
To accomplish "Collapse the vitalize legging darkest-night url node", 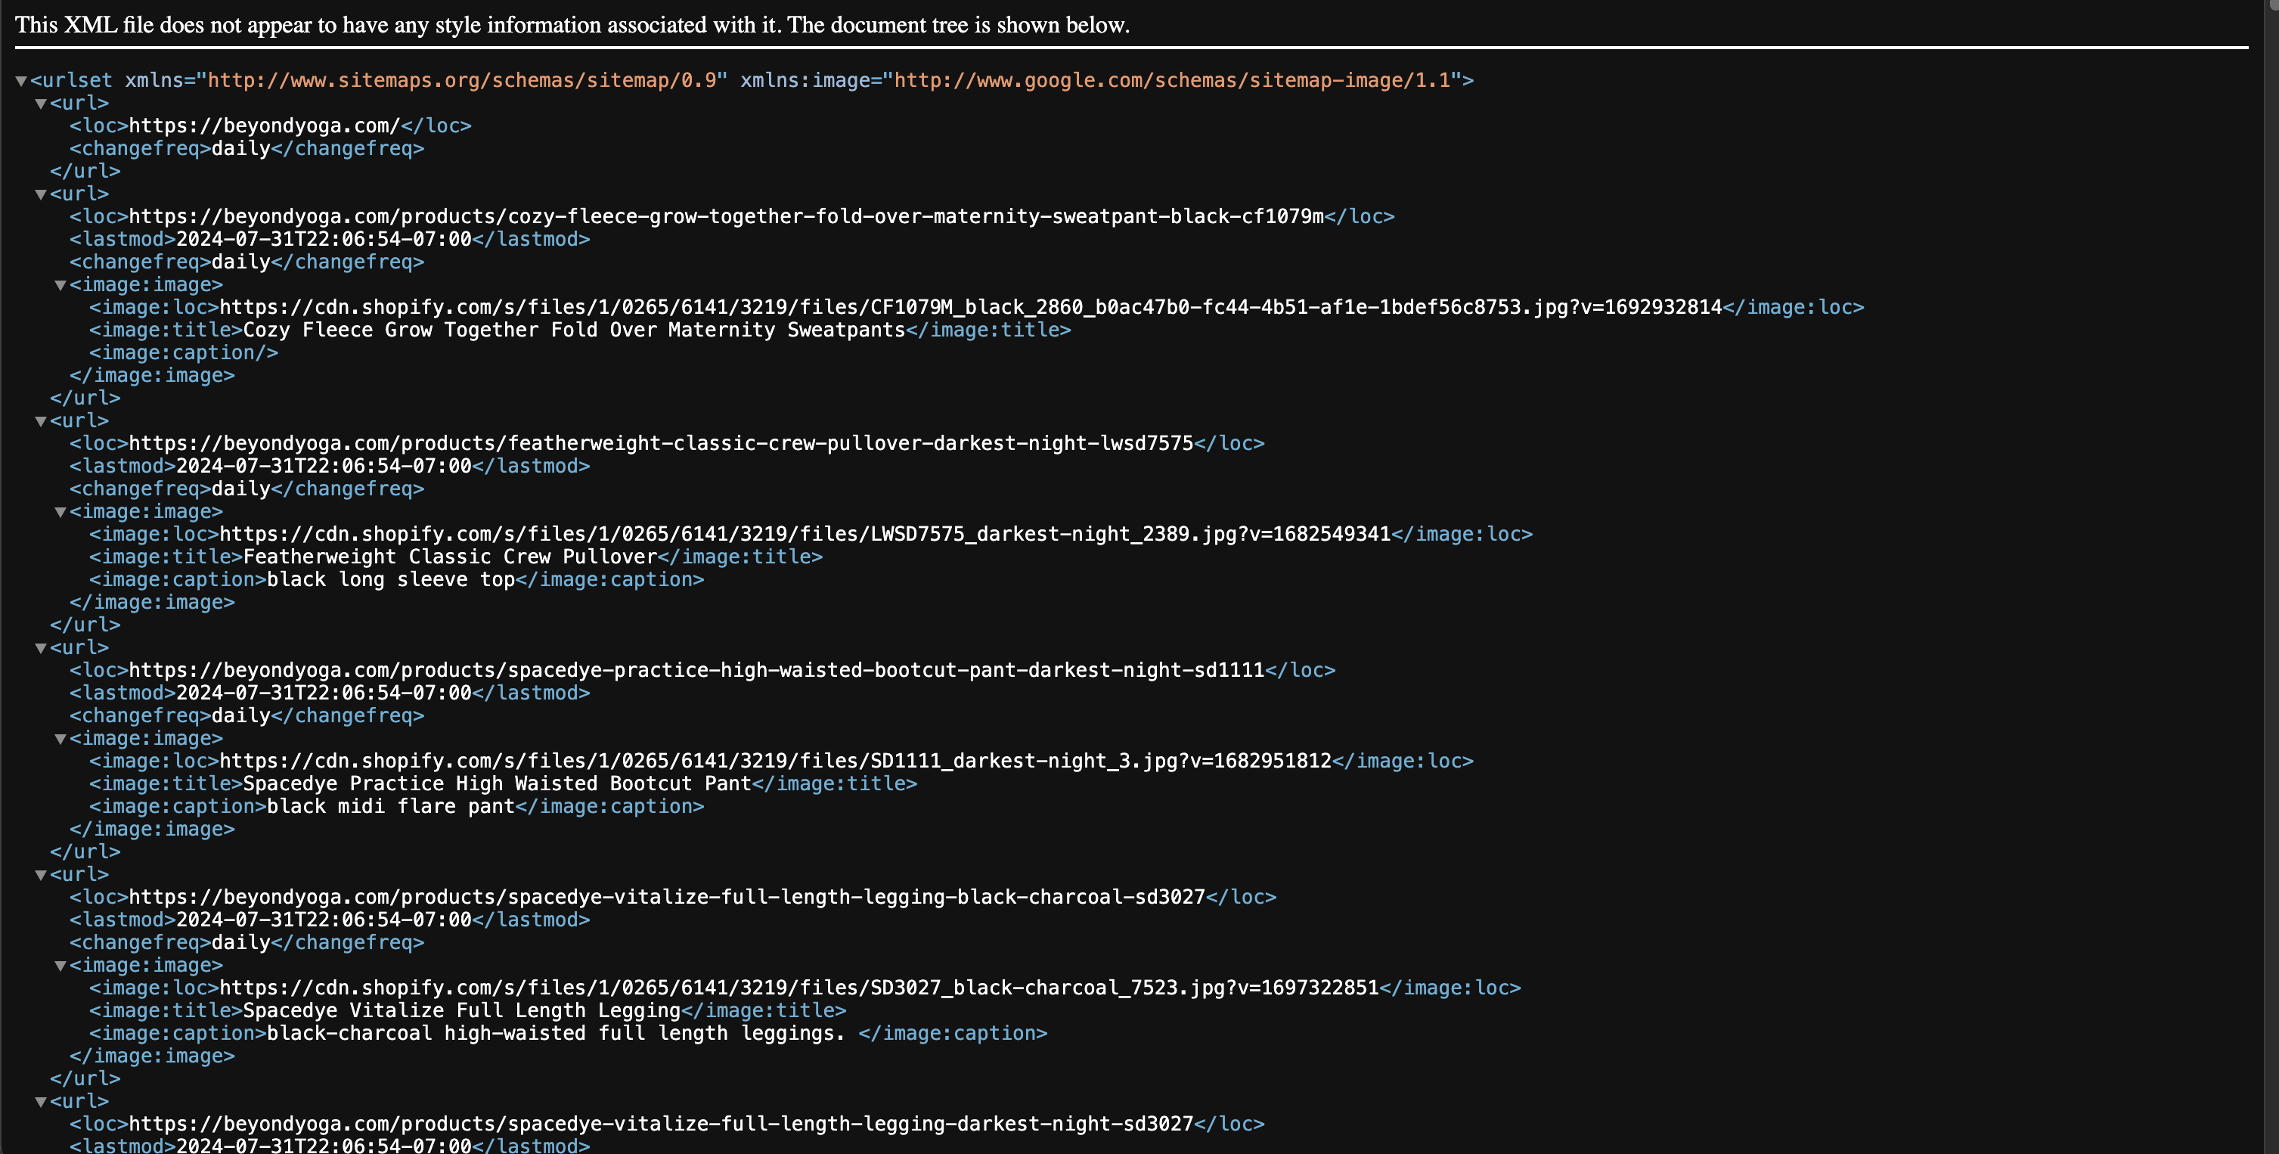I will pos(41,1103).
